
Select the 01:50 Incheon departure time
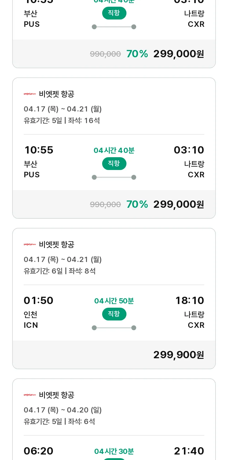tap(39, 301)
